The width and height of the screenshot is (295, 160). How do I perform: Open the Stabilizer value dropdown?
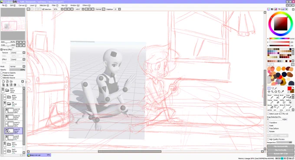119,9
